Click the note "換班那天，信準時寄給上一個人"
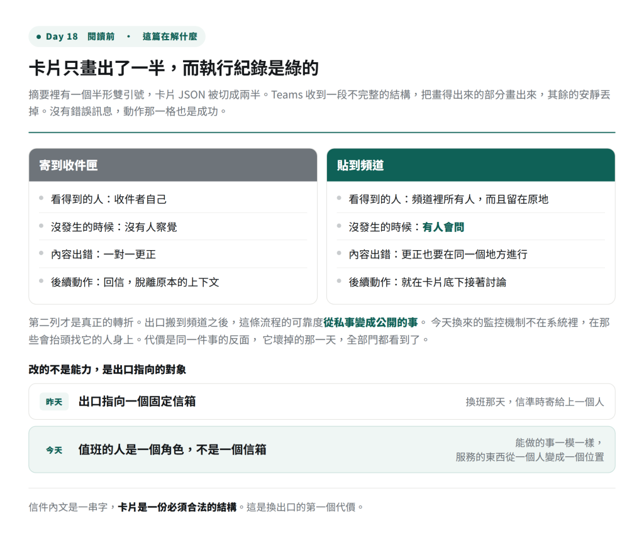 pyautogui.click(x=535, y=402)
